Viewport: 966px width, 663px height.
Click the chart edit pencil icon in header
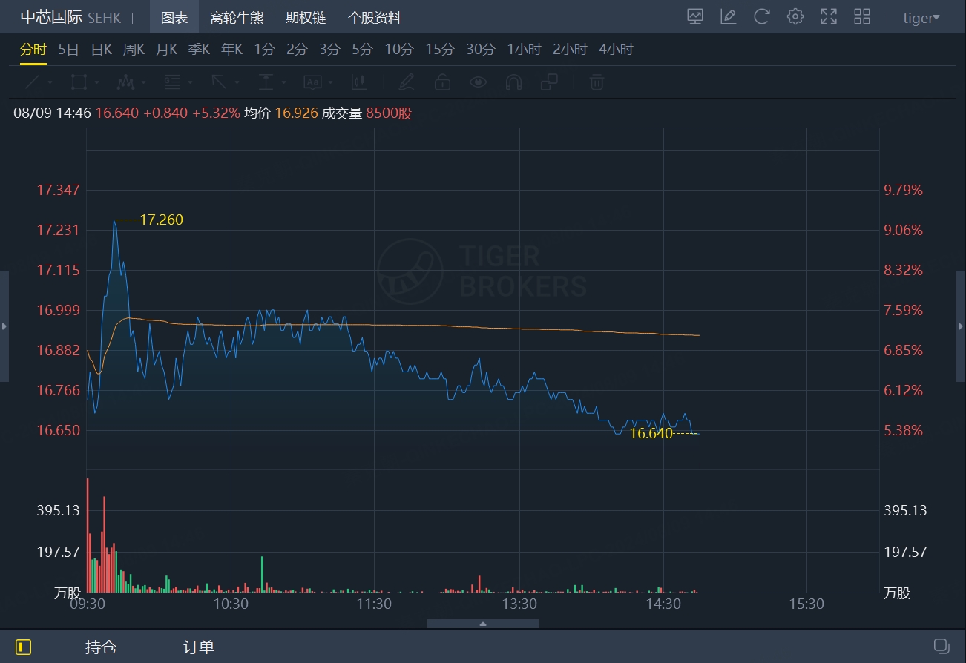click(x=729, y=17)
